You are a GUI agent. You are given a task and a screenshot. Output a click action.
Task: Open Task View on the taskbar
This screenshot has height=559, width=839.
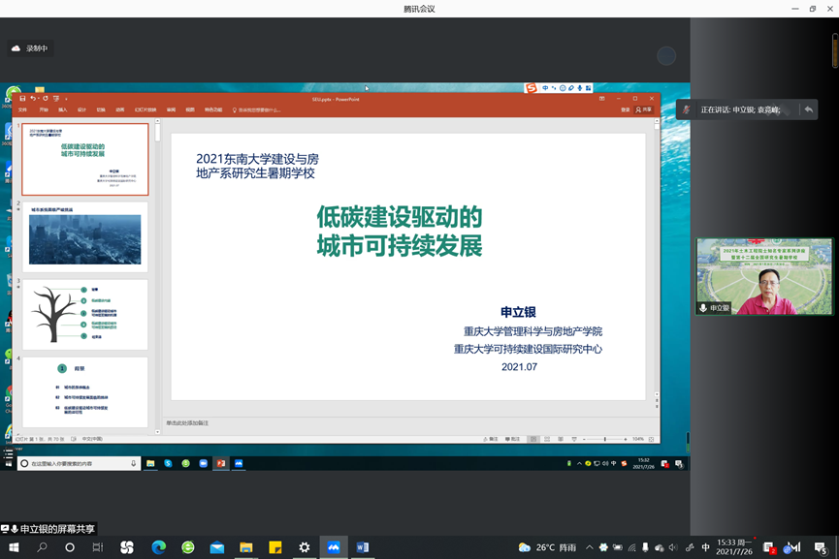[x=97, y=547]
